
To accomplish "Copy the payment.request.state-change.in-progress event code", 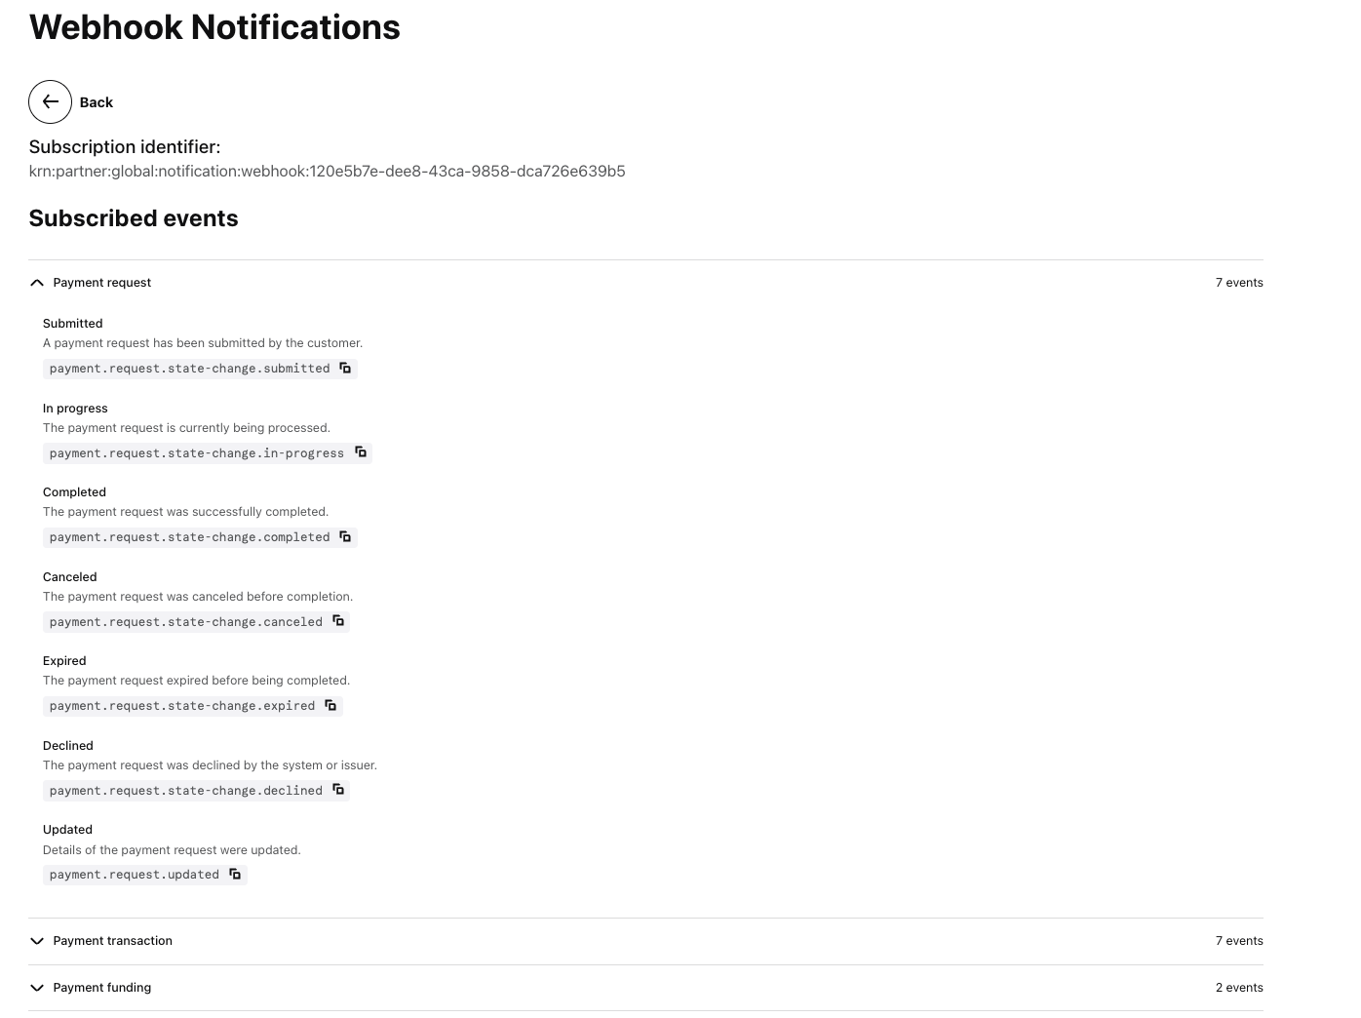I will coord(360,452).
